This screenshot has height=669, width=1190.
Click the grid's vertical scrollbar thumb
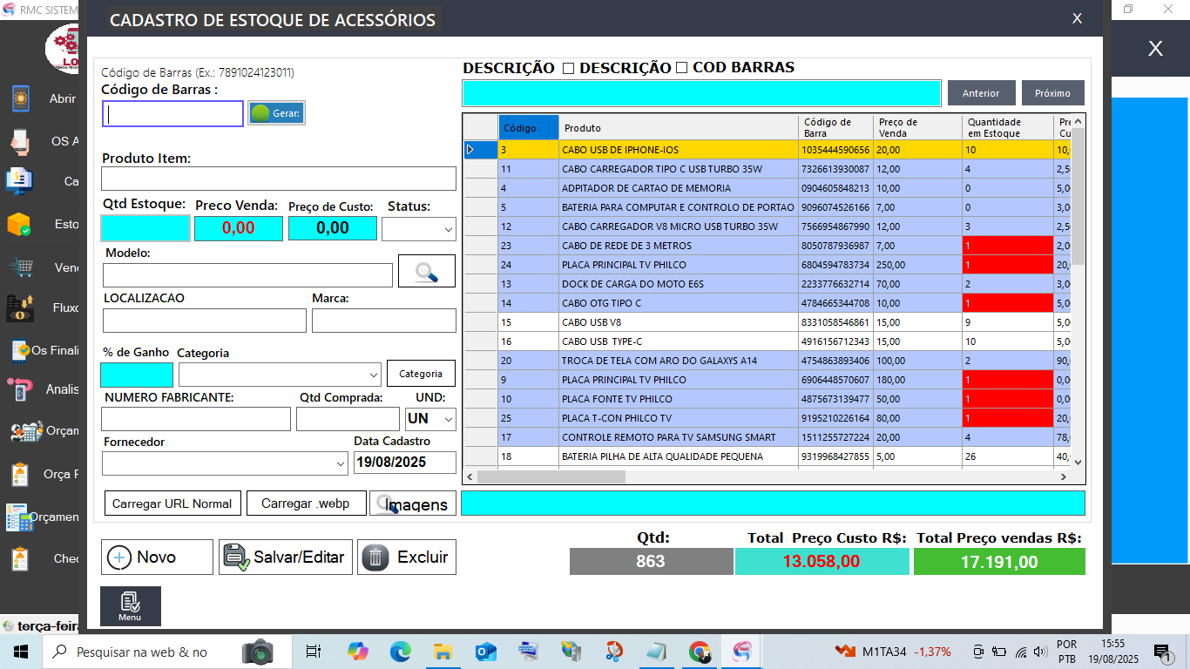1078,196
